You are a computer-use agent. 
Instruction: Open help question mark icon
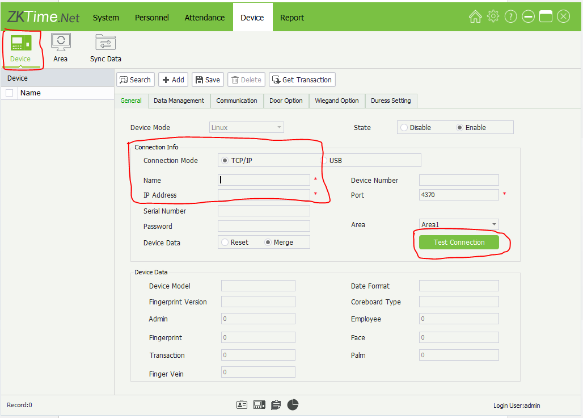pos(510,17)
